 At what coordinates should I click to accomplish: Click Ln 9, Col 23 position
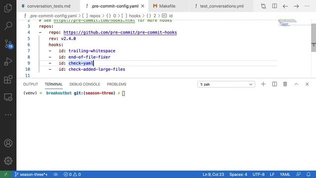pyautogui.click(x=213, y=175)
